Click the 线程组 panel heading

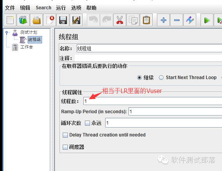(x=69, y=37)
